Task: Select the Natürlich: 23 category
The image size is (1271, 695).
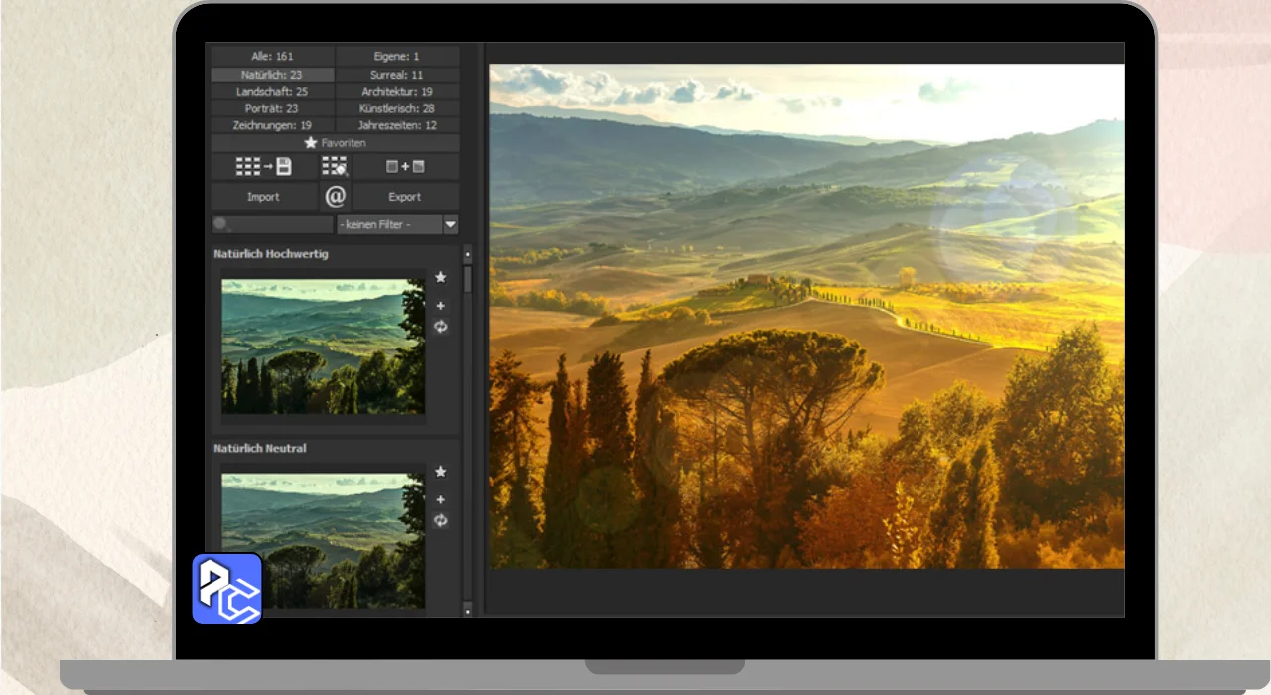Action: 272,75
